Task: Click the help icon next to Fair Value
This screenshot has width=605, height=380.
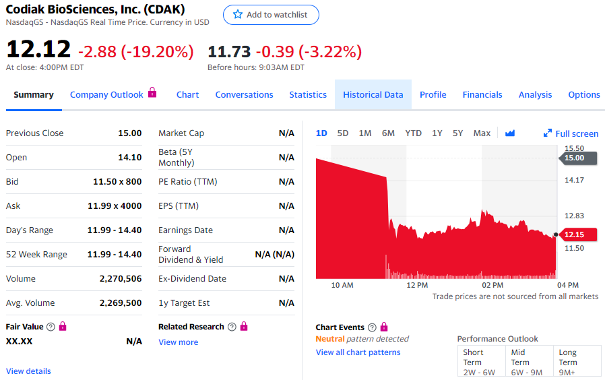Action: [x=51, y=327]
